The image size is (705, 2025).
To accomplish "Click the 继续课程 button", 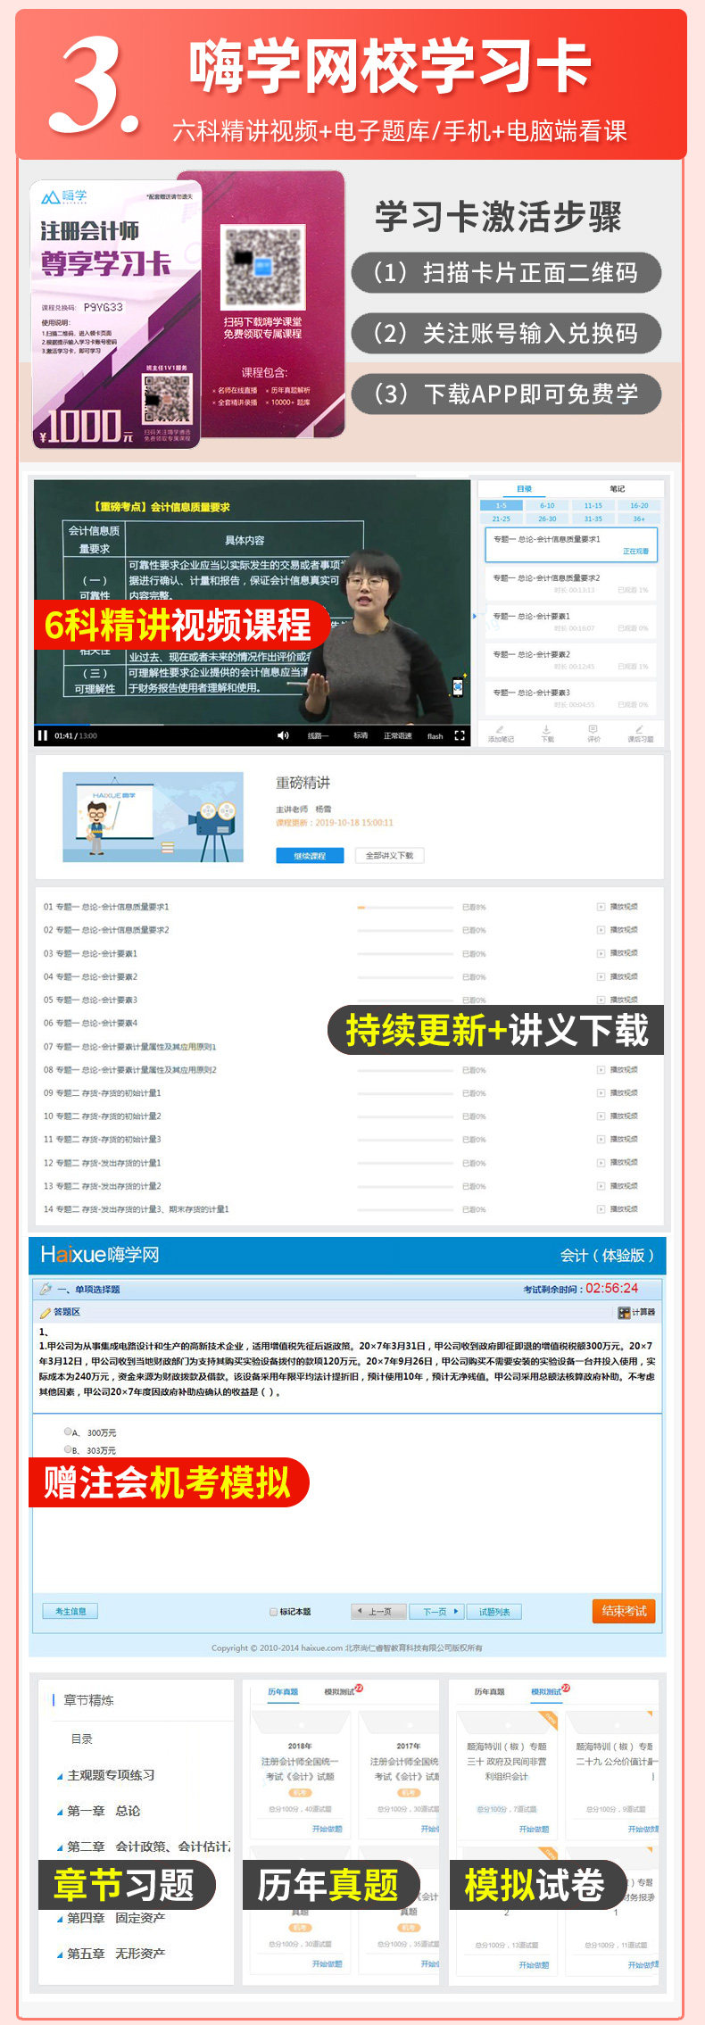I will tap(310, 856).
